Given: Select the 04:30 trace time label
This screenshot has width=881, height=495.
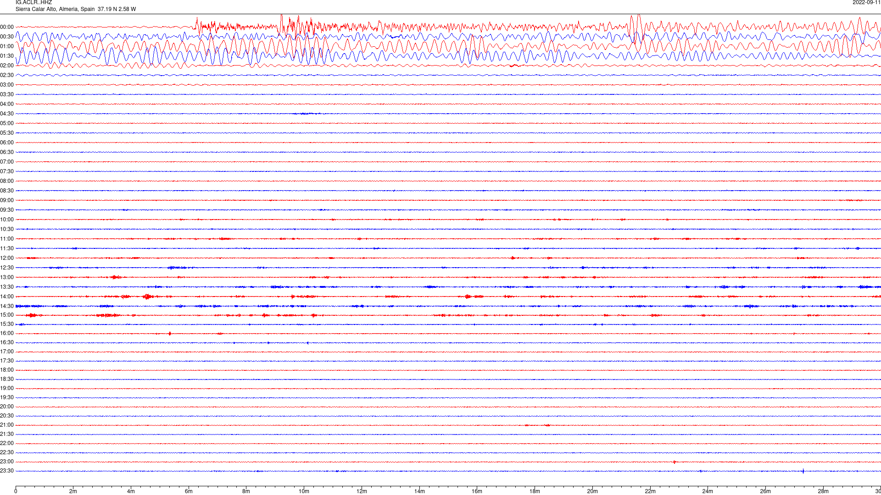Looking at the screenshot, I should pyautogui.click(x=7, y=114).
